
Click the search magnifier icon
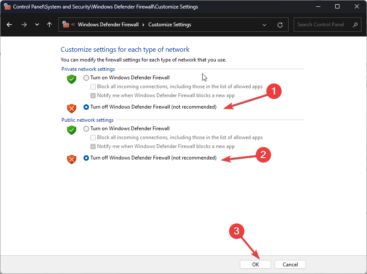pyautogui.click(x=355, y=25)
